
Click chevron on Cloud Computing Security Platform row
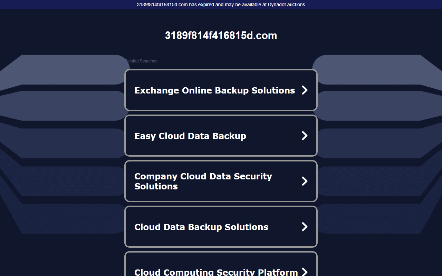pyautogui.click(x=305, y=272)
